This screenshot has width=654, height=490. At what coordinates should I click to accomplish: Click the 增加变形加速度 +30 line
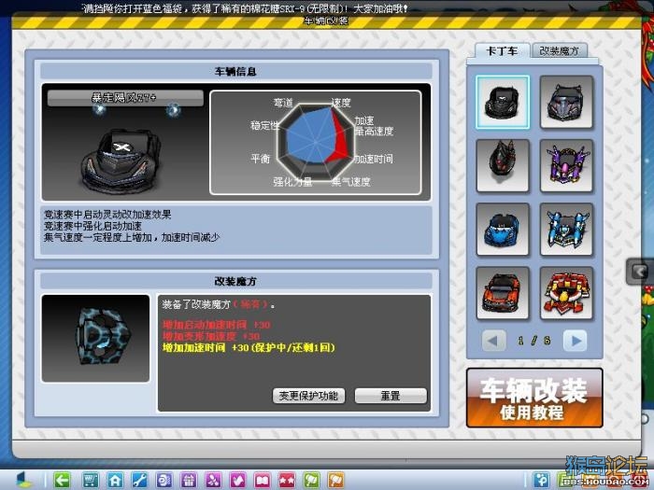[211, 336]
